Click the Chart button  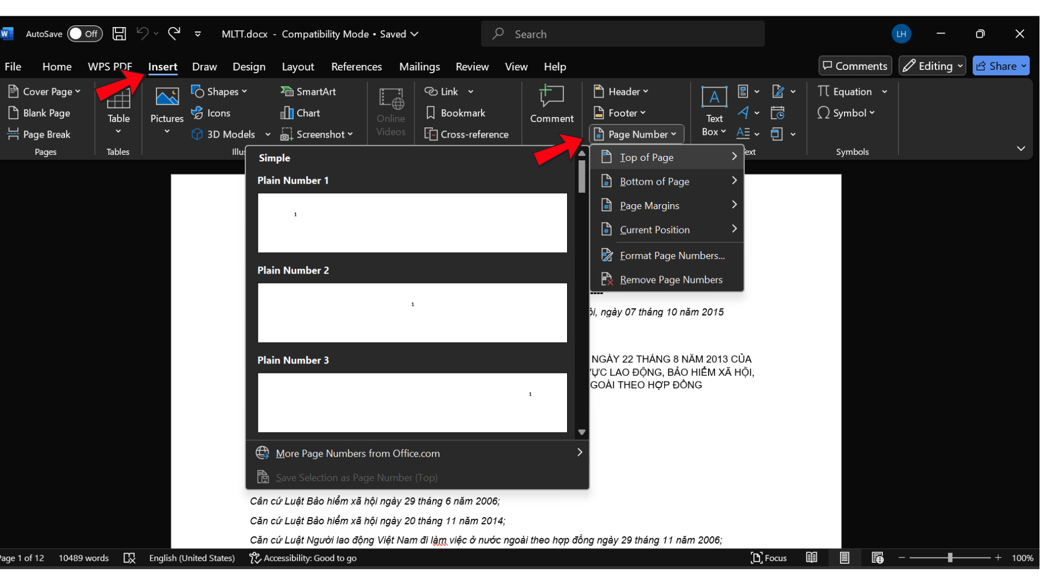pyautogui.click(x=301, y=113)
